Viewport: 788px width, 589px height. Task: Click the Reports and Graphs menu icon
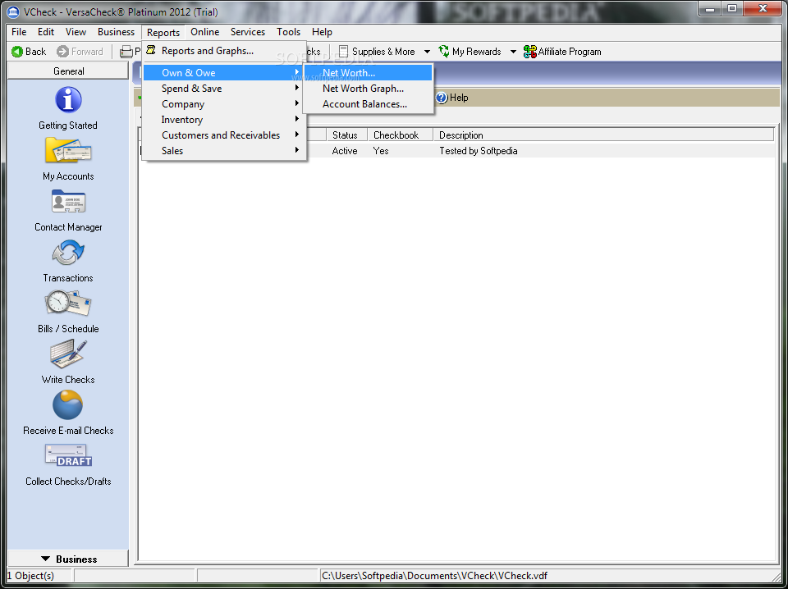[151, 50]
